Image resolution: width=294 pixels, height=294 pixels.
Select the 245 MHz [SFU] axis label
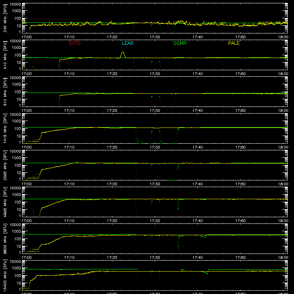5,18
